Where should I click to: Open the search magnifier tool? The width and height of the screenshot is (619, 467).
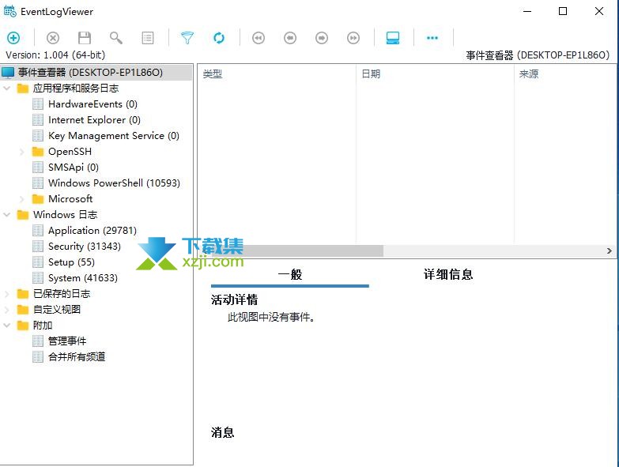[x=116, y=38]
